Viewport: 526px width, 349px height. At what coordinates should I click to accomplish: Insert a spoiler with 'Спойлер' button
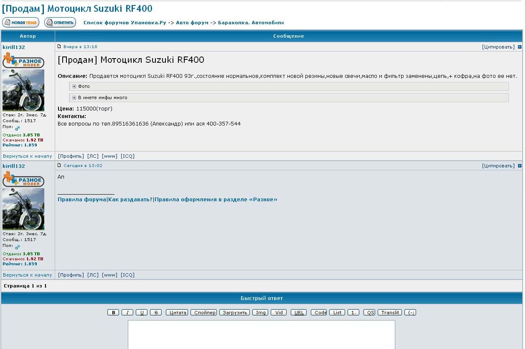point(204,313)
